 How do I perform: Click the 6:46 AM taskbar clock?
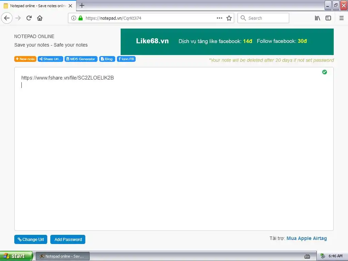click(x=335, y=256)
